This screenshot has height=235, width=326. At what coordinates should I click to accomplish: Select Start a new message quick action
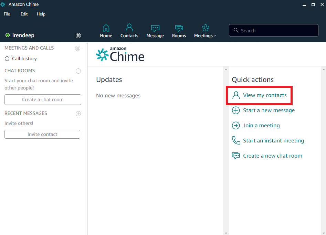click(x=263, y=110)
